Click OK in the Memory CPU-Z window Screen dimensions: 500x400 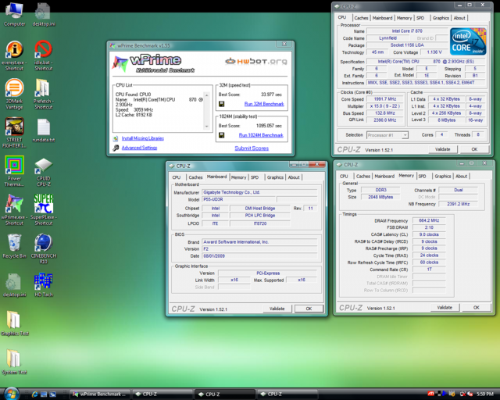coord(477,308)
